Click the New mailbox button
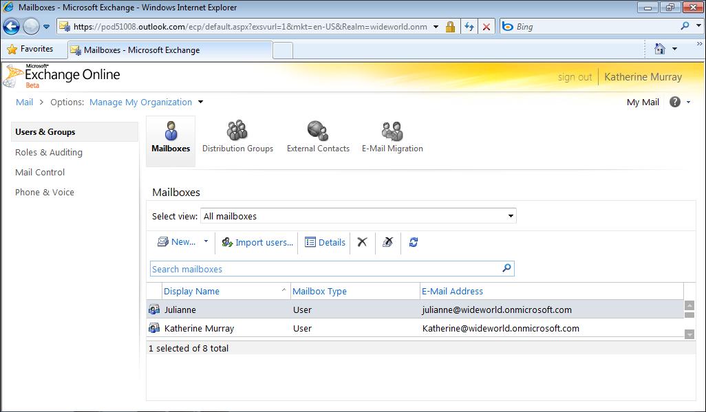This screenshot has height=412, width=706. point(176,242)
